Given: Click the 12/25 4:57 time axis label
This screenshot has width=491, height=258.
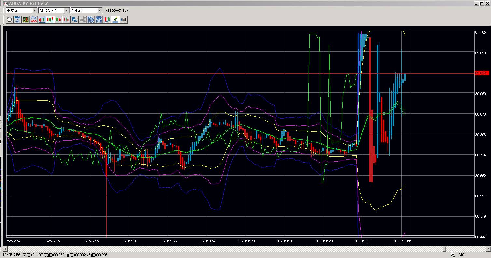Looking at the screenshot, I should point(208,241).
